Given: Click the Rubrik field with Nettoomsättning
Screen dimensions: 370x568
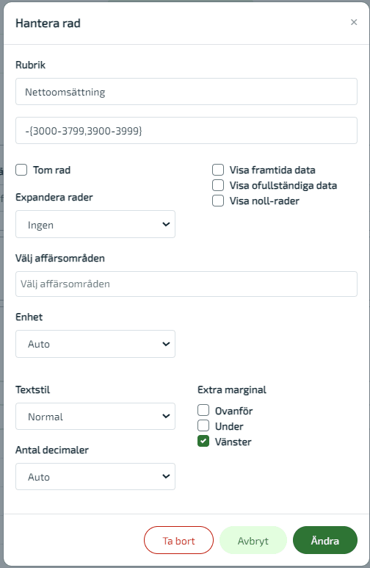Looking at the screenshot, I should [x=186, y=92].
